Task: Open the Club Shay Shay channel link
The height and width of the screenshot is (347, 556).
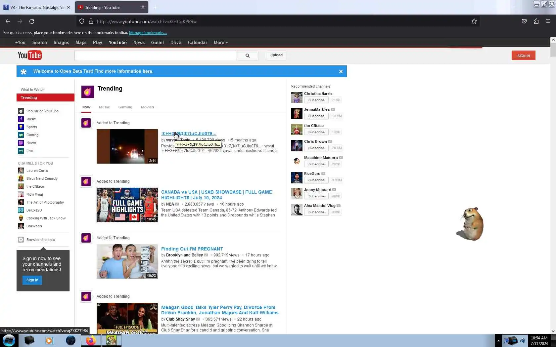Action: (180, 319)
